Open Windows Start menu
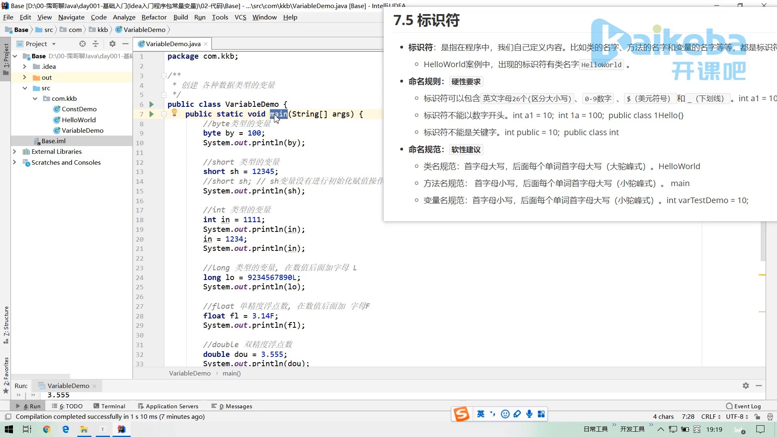Image resolution: width=777 pixels, height=437 pixels. [9, 429]
